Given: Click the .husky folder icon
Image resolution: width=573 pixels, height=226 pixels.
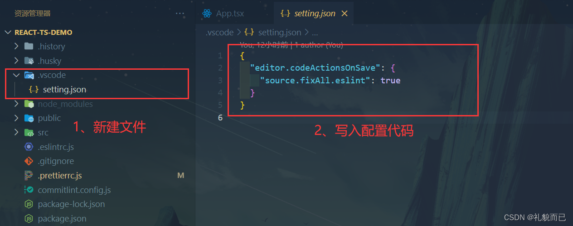Looking at the screenshot, I should point(29,61).
